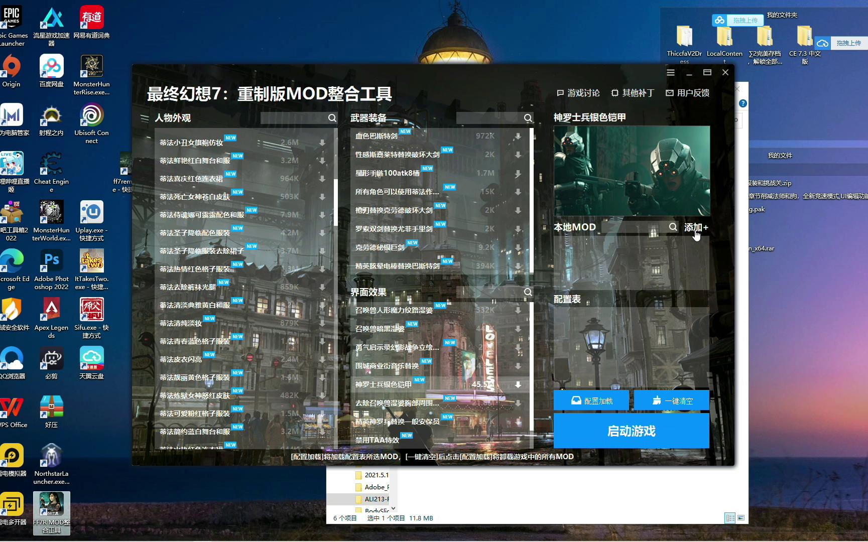Select 蒂法去除裤袜光腿 list row
This screenshot has width=868, height=542.
coord(243,287)
